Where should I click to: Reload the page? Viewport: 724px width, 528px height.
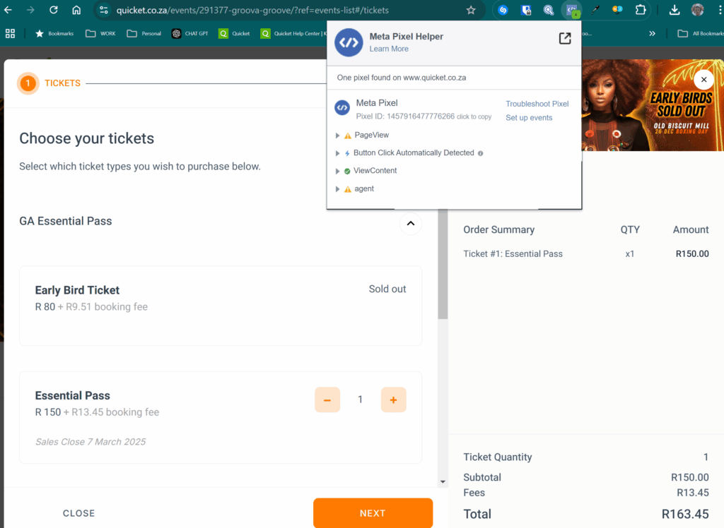click(x=54, y=10)
